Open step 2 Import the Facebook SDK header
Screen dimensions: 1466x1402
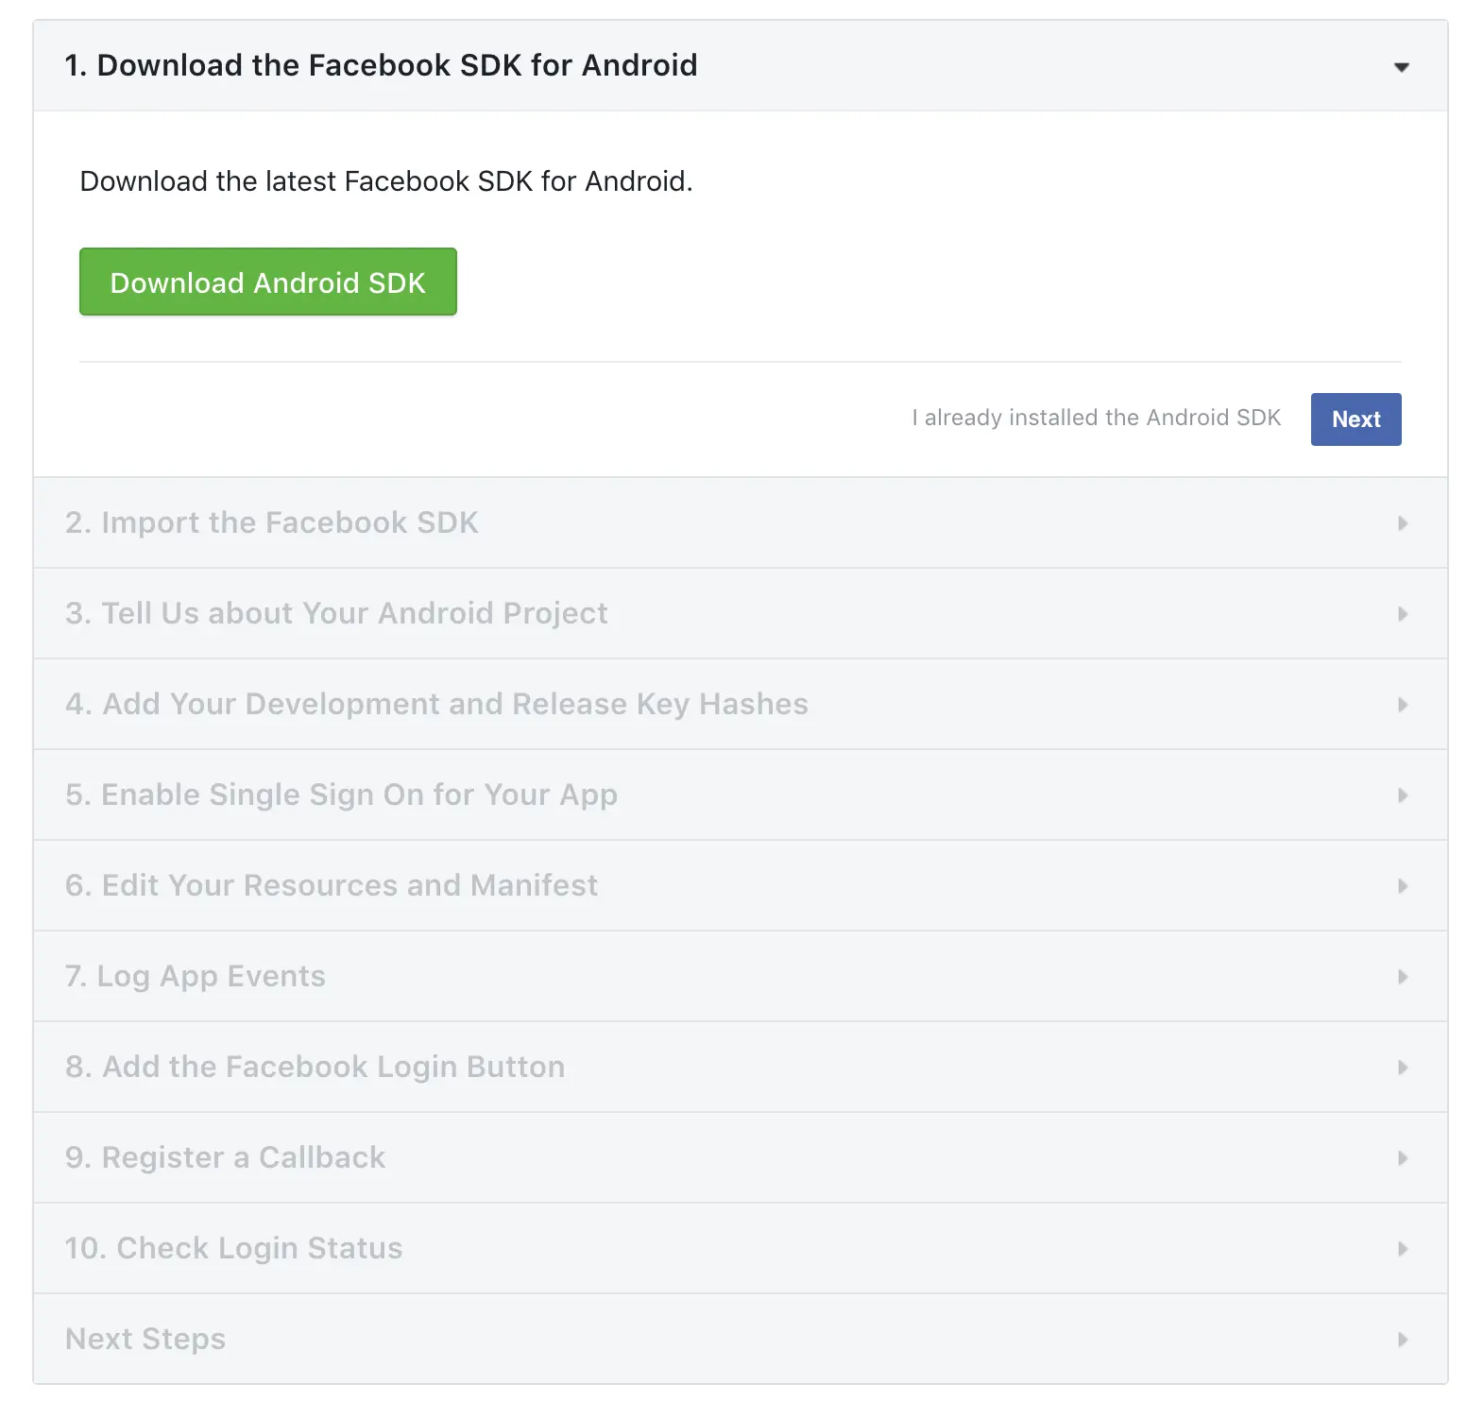(x=272, y=522)
